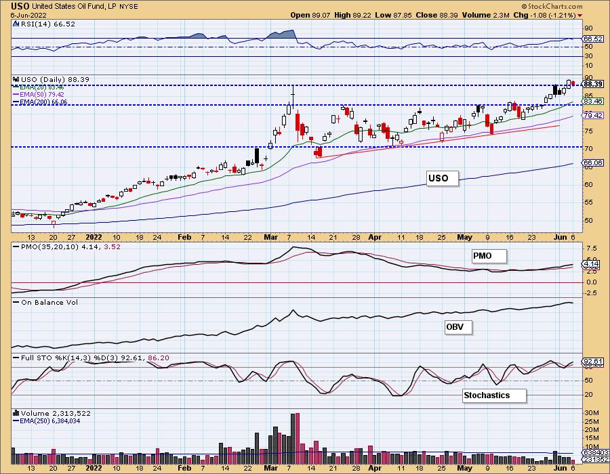Click the PMO annotation box
The width and height of the screenshot is (610, 474).
pyautogui.click(x=489, y=257)
